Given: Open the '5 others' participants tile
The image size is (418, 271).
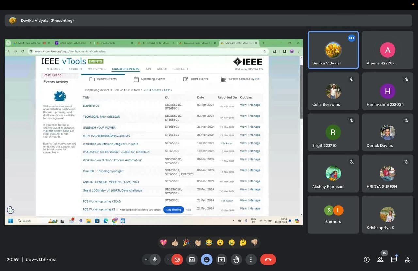Looking at the screenshot, I should (333, 215).
